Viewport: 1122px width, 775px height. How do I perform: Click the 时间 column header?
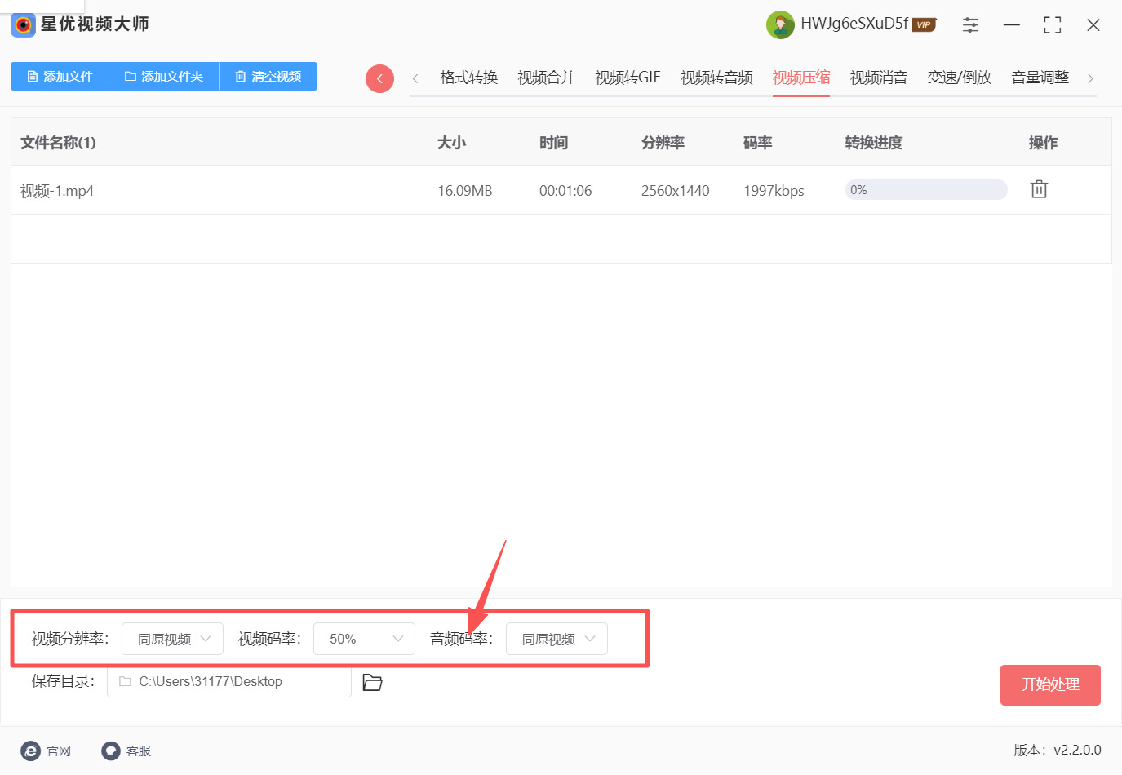coord(553,143)
